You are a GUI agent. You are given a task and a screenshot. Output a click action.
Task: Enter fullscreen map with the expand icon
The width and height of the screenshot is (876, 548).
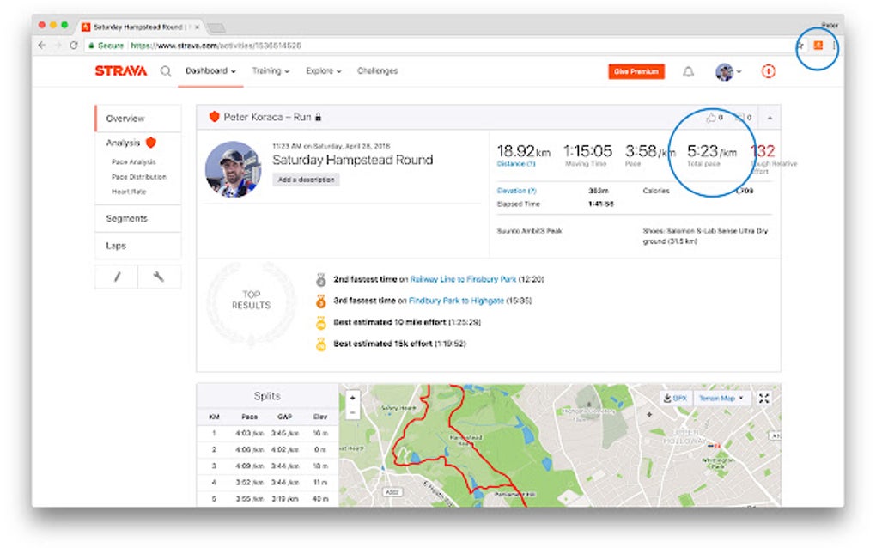763,398
